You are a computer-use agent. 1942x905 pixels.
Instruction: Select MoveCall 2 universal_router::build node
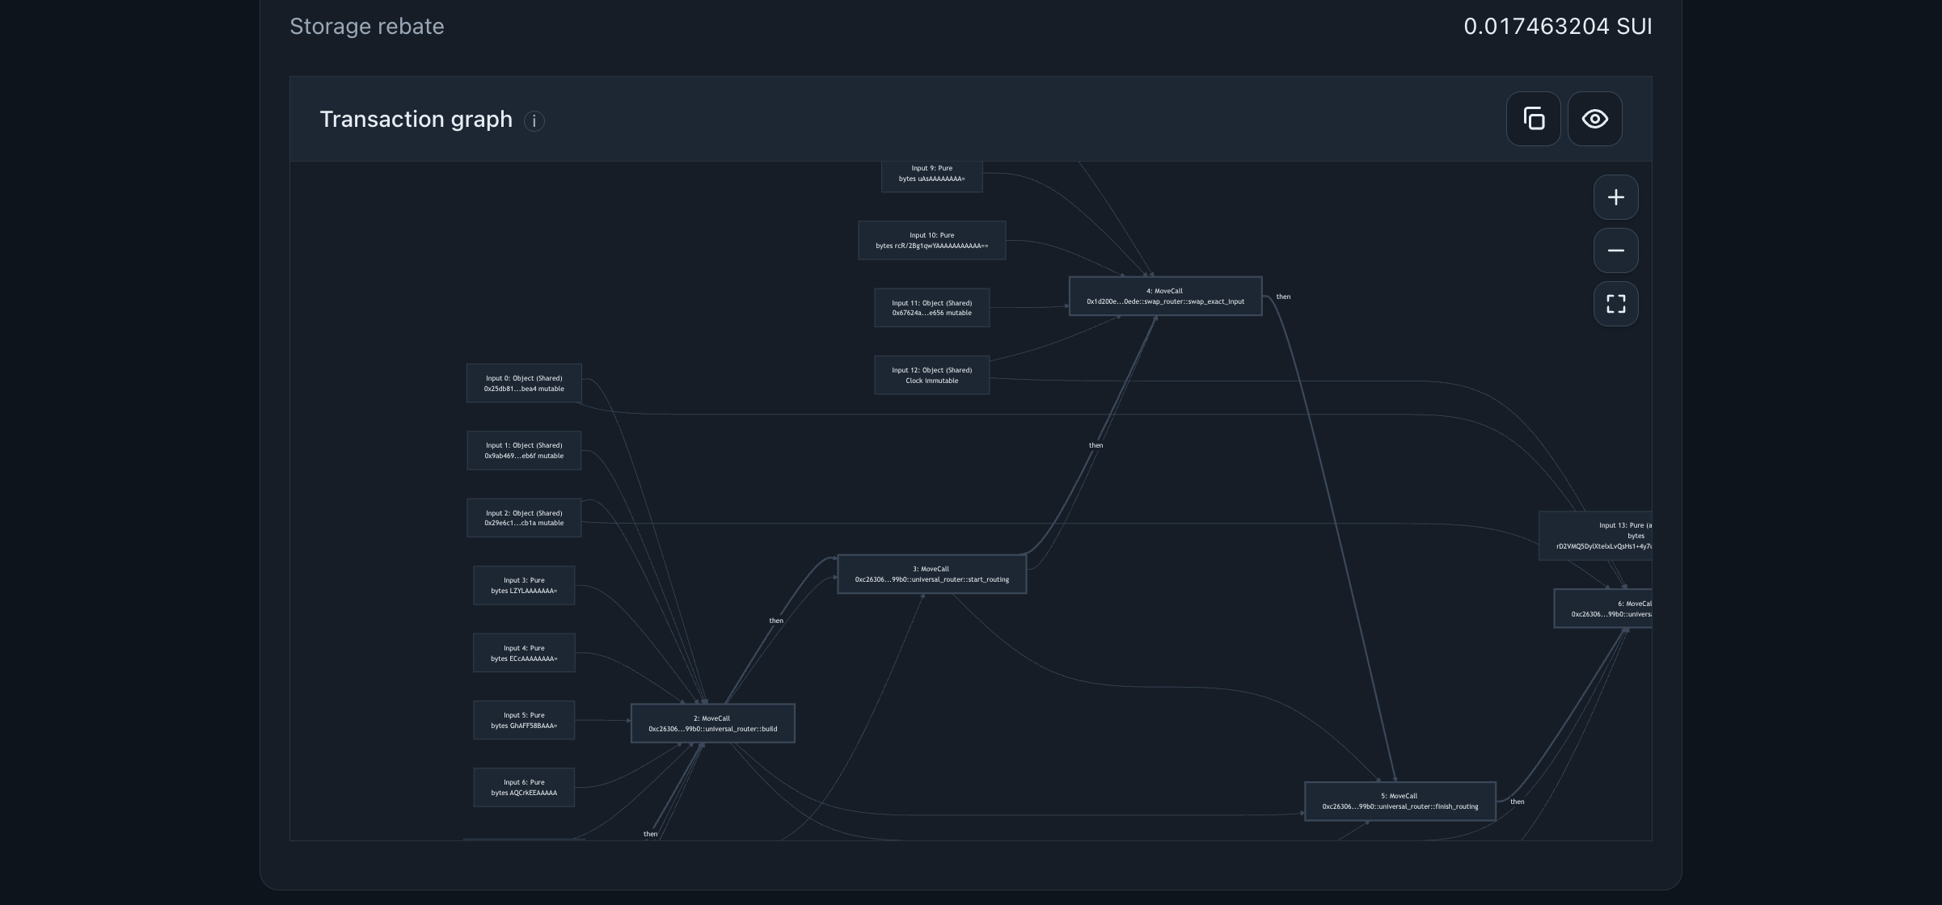click(x=712, y=723)
